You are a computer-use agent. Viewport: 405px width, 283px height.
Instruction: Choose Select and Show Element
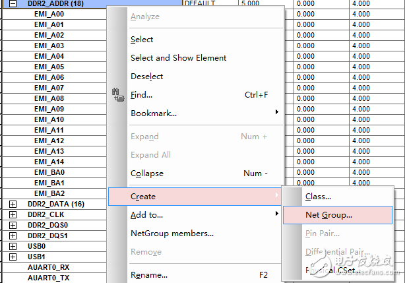[x=179, y=58]
